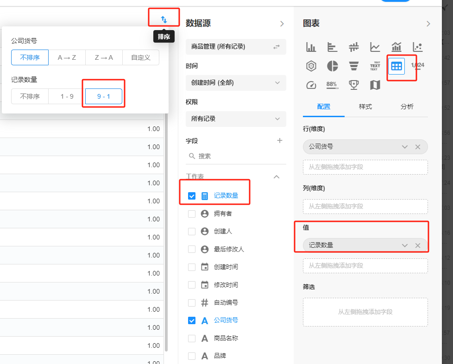
Task: Switch to the 样式 tab
Action: (x=365, y=107)
